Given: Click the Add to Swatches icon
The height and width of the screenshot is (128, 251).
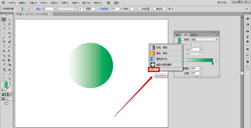Looking at the screenshot, I should (152, 69).
